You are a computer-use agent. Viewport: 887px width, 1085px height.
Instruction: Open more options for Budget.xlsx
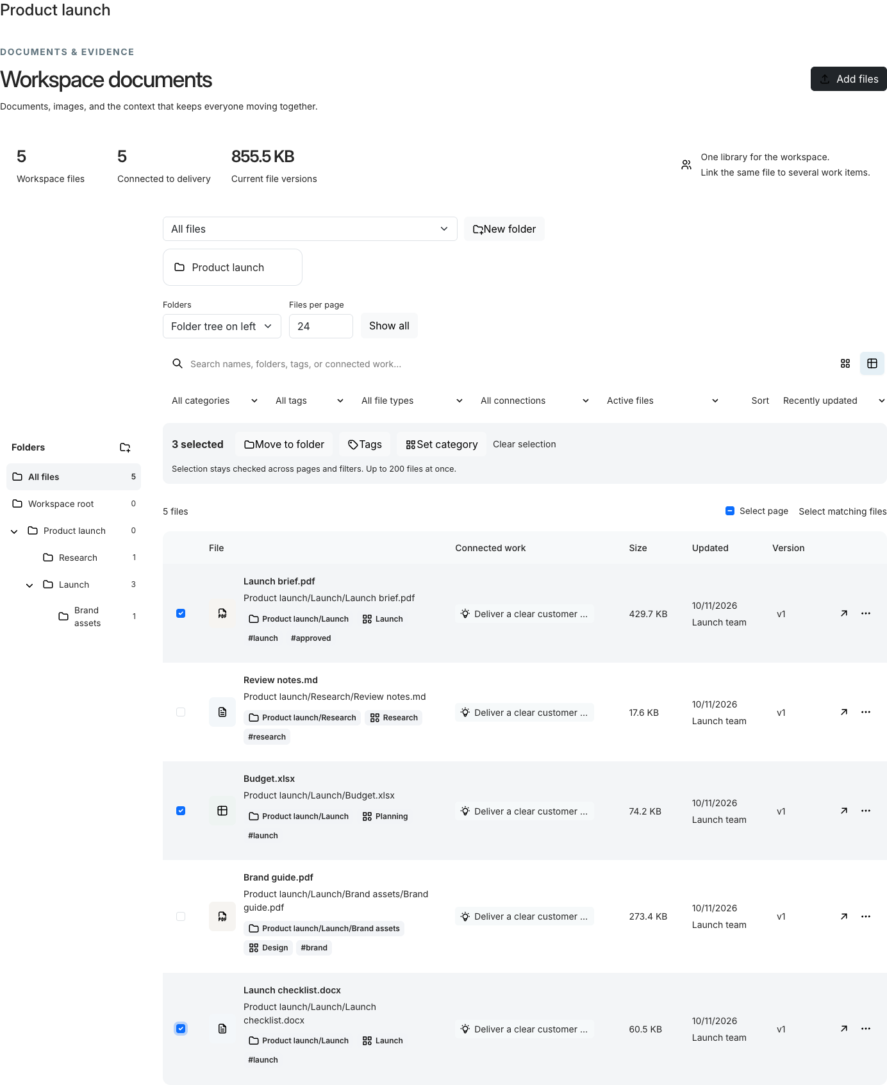coord(866,811)
